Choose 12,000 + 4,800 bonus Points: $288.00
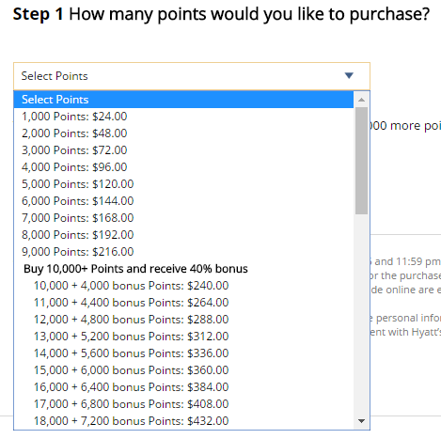Image resolution: width=441 pixels, height=439 pixels. tap(183, 320)
